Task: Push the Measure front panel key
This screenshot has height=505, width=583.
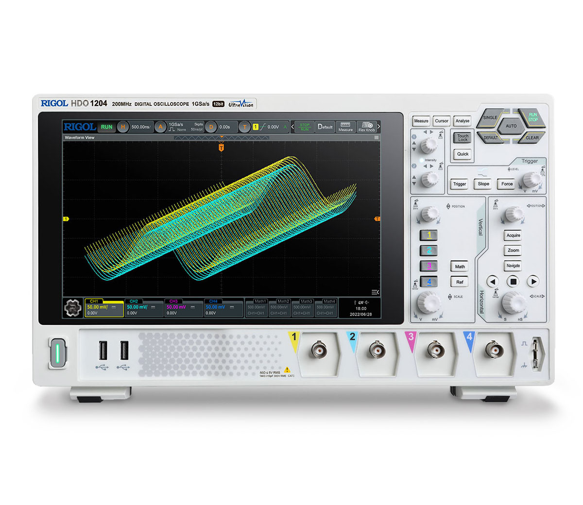Action: pyautogui.click(x=421, y=121)
